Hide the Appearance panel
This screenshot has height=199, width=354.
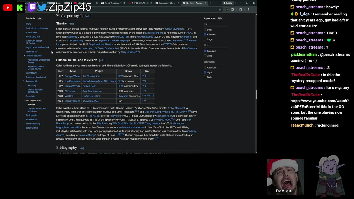[x=220, y=18]
